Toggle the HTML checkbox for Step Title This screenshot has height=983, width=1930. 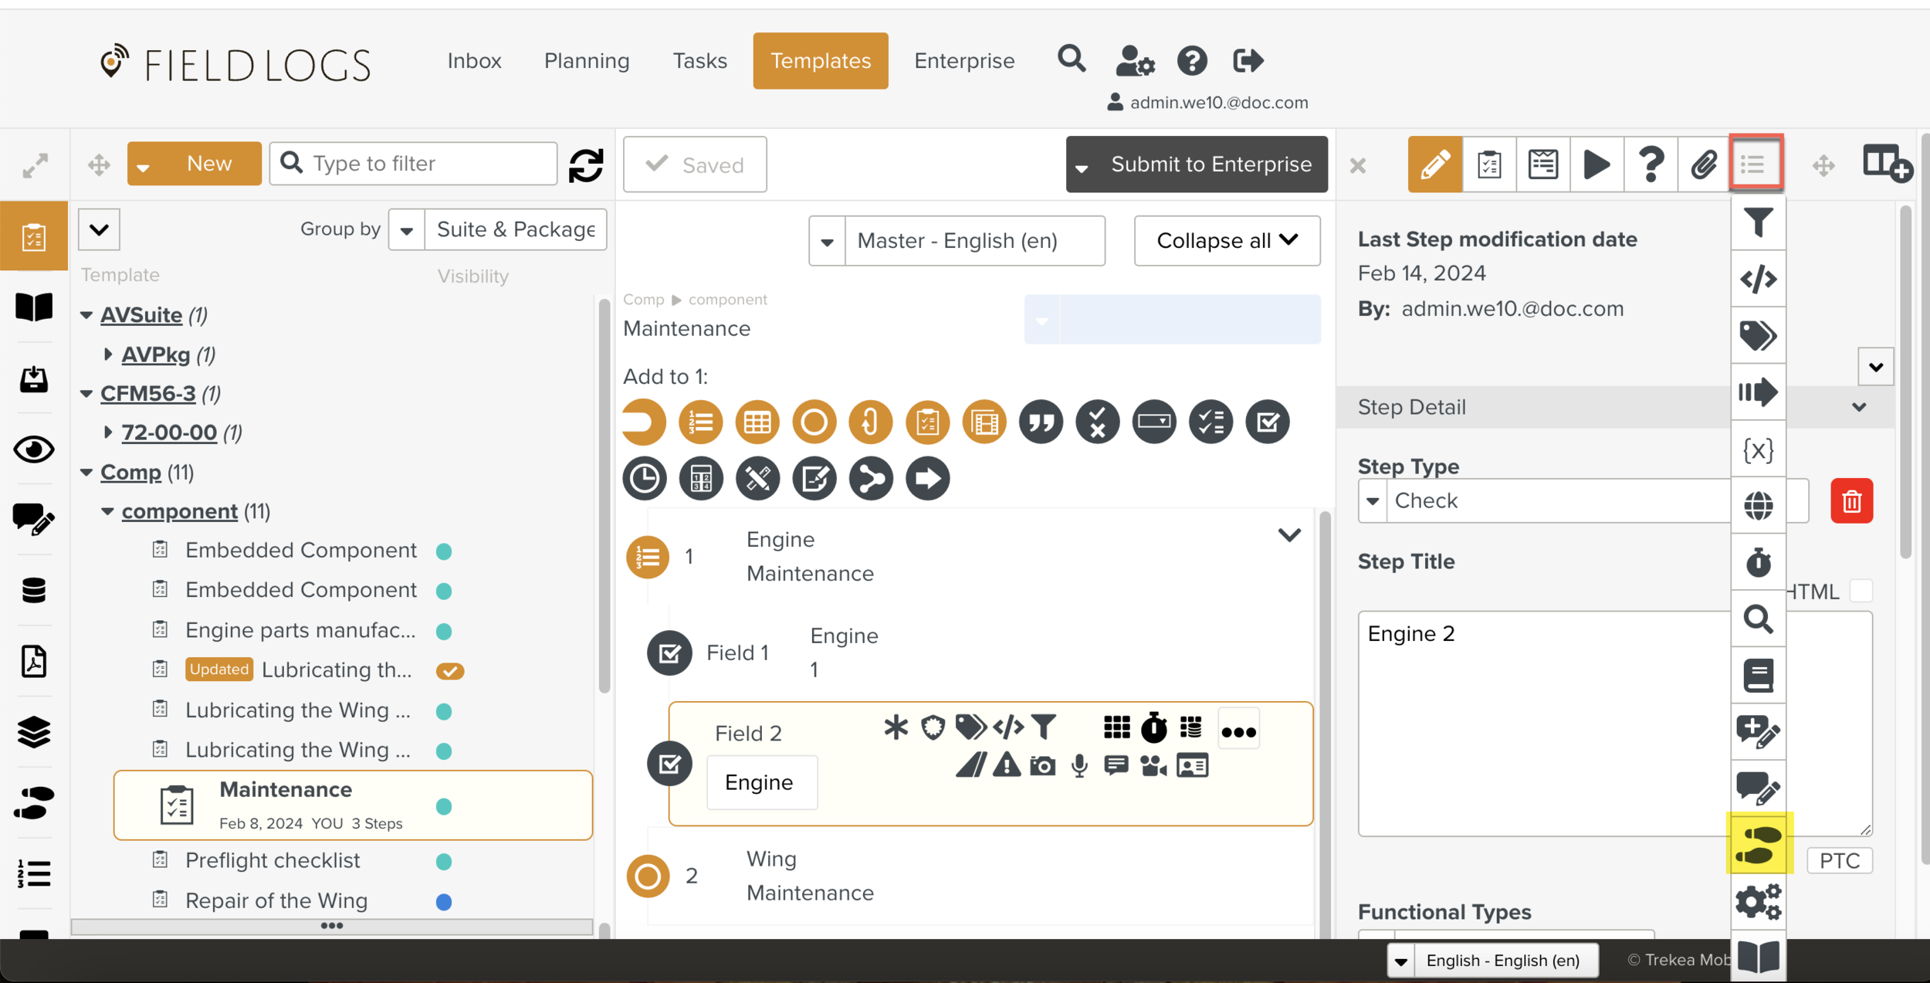click(x=1861, y=591)
